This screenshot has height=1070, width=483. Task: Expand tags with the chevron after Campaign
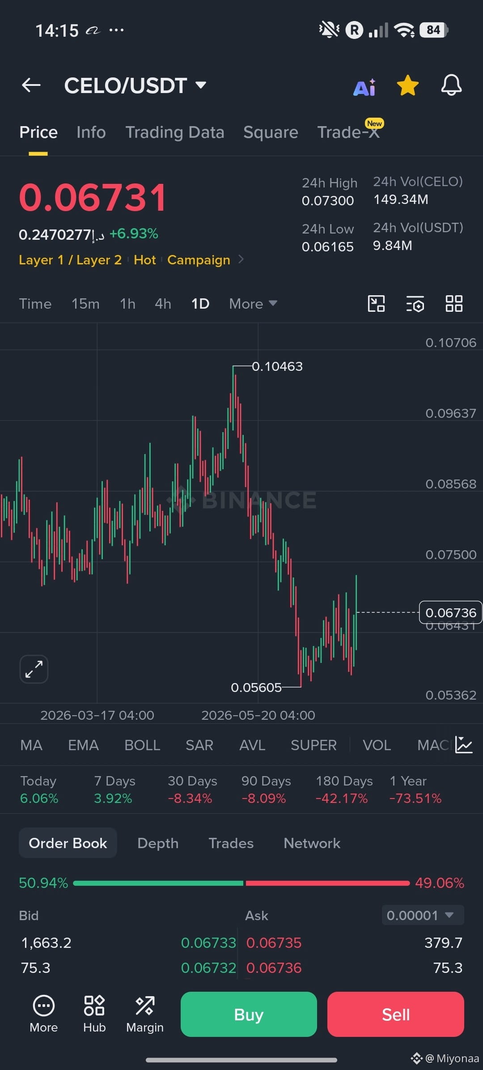pos(241,259)
